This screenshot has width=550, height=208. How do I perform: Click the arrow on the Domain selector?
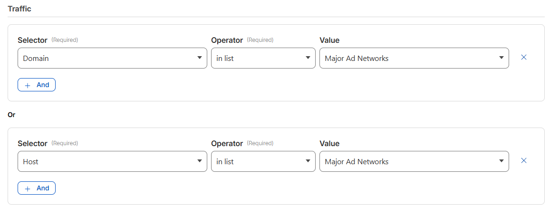pos(200,58)
